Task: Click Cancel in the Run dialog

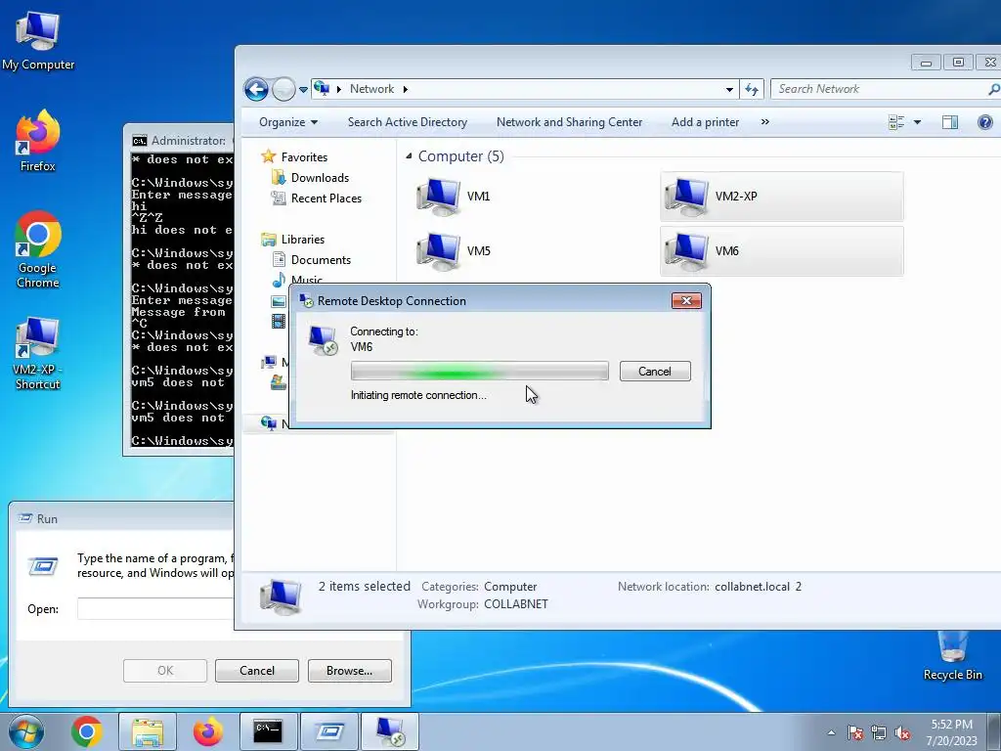Action: click(257, 671)
